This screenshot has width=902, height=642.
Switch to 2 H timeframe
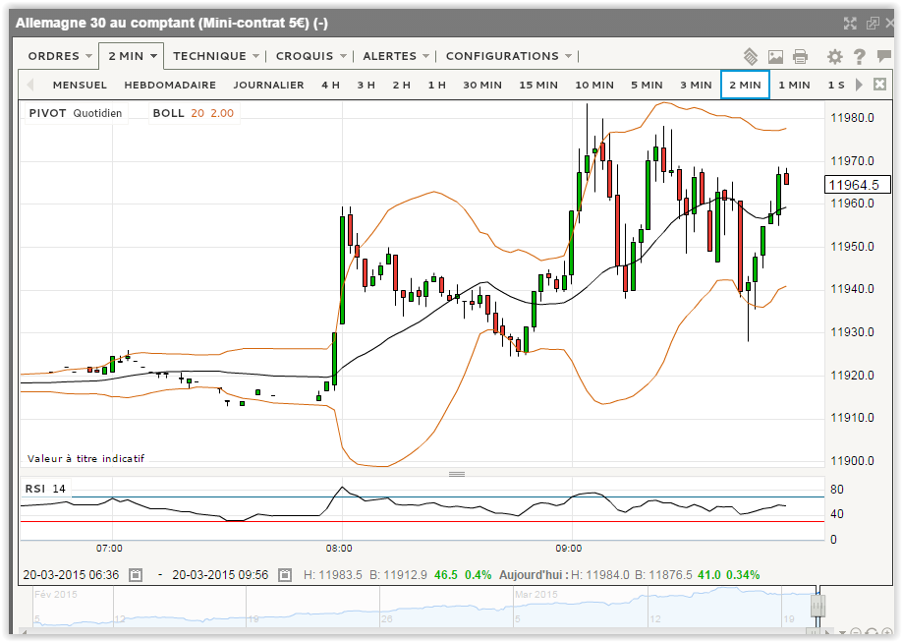(402, 85)
